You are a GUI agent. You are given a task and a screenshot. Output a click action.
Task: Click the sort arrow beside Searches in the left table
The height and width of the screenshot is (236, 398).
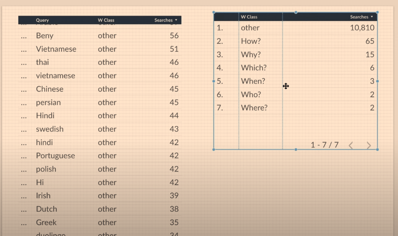tap(176, 20)
